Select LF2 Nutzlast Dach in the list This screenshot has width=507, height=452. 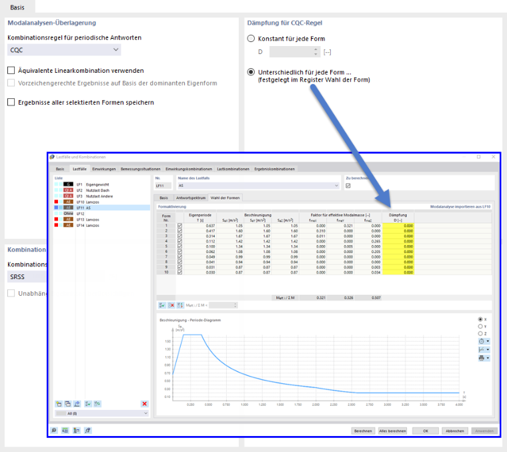pos(102,190)
